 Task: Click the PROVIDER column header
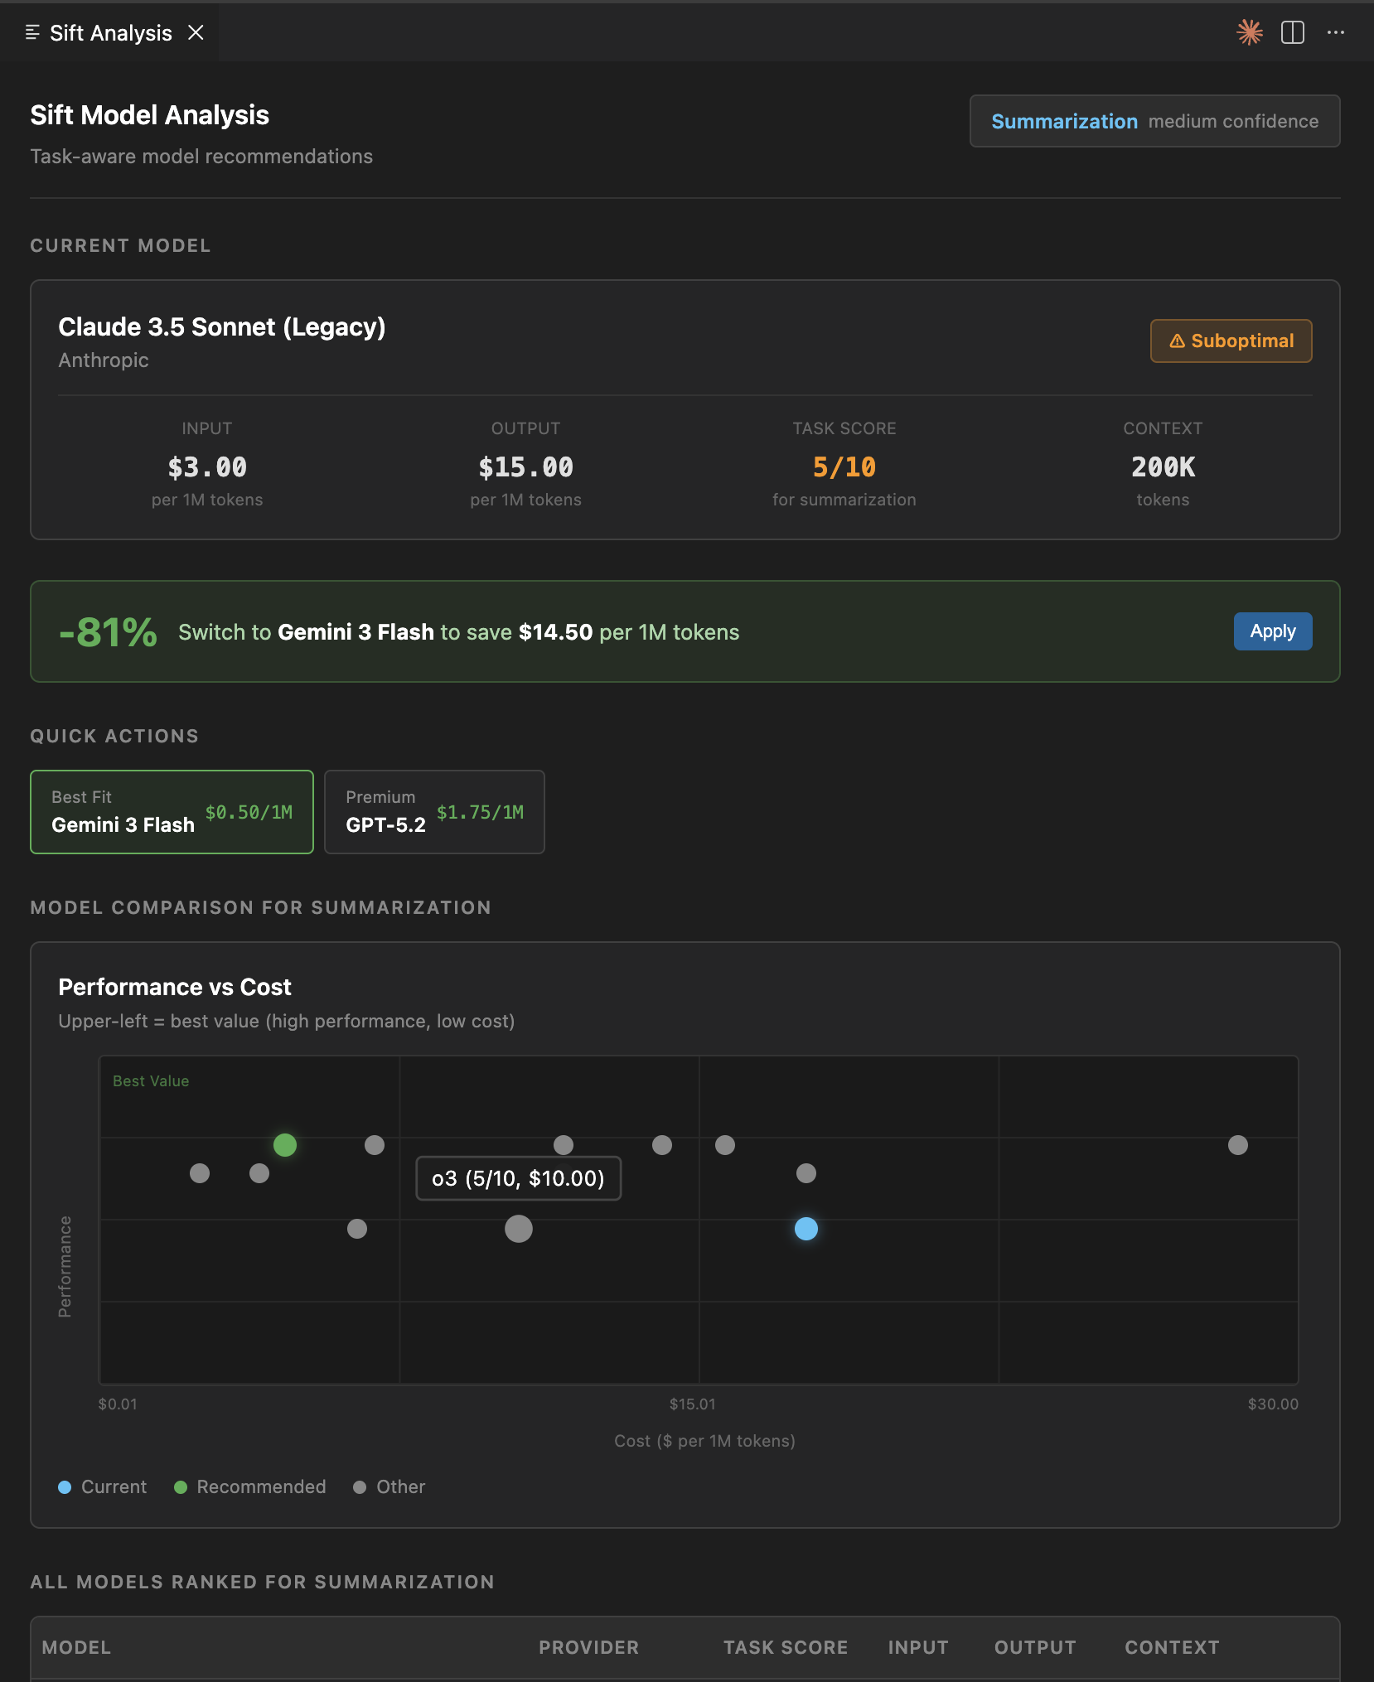click(x=588, y=1647)
